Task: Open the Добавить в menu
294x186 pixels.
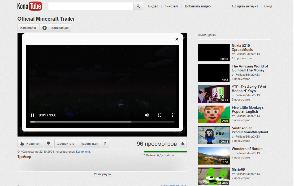Action: point(66,144)
